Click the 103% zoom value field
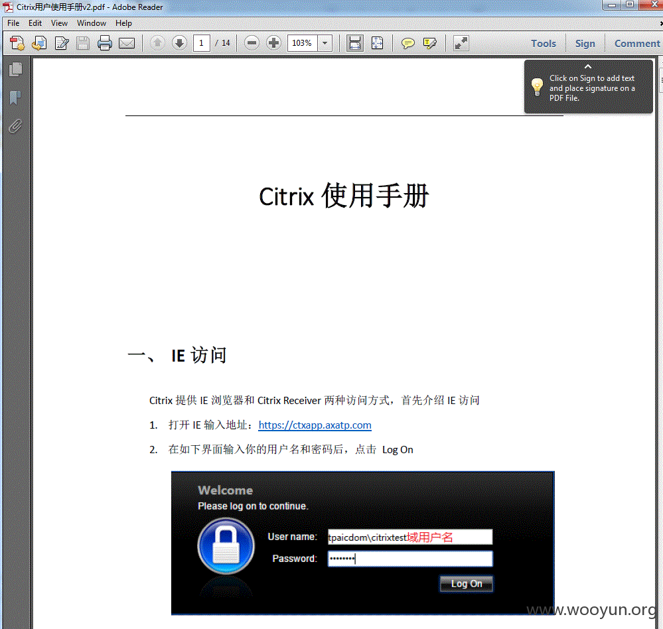 point(303,43)
